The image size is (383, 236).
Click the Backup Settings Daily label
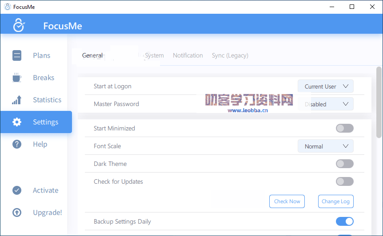(122, 221)
